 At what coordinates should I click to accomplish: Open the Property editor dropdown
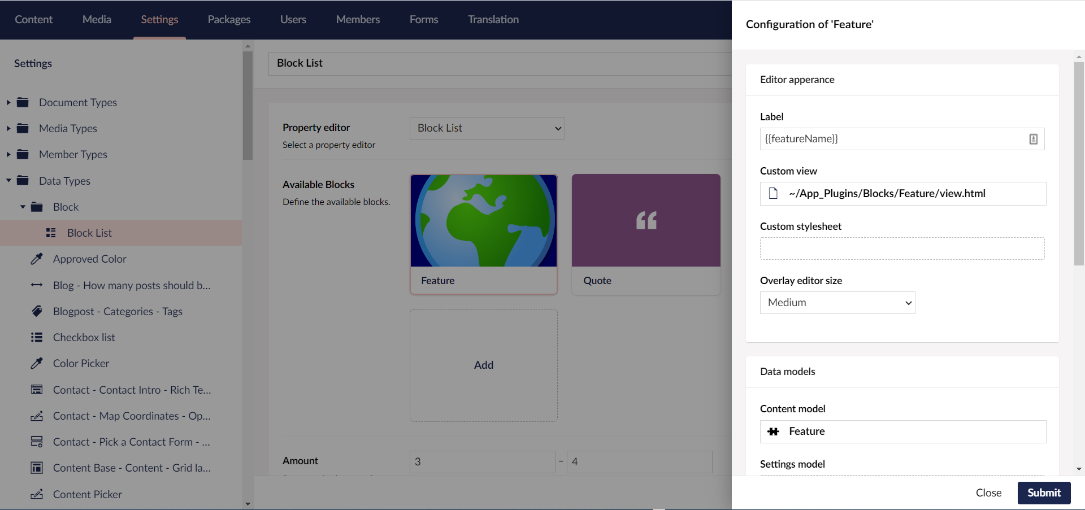[x=487, y=128]
